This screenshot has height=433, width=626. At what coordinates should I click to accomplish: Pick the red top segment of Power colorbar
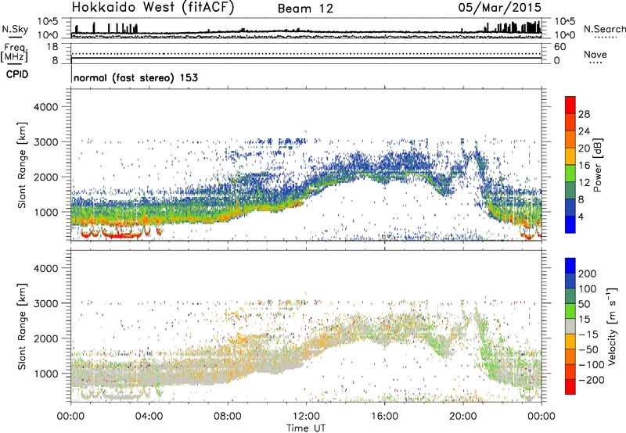[x=570, y=105]
